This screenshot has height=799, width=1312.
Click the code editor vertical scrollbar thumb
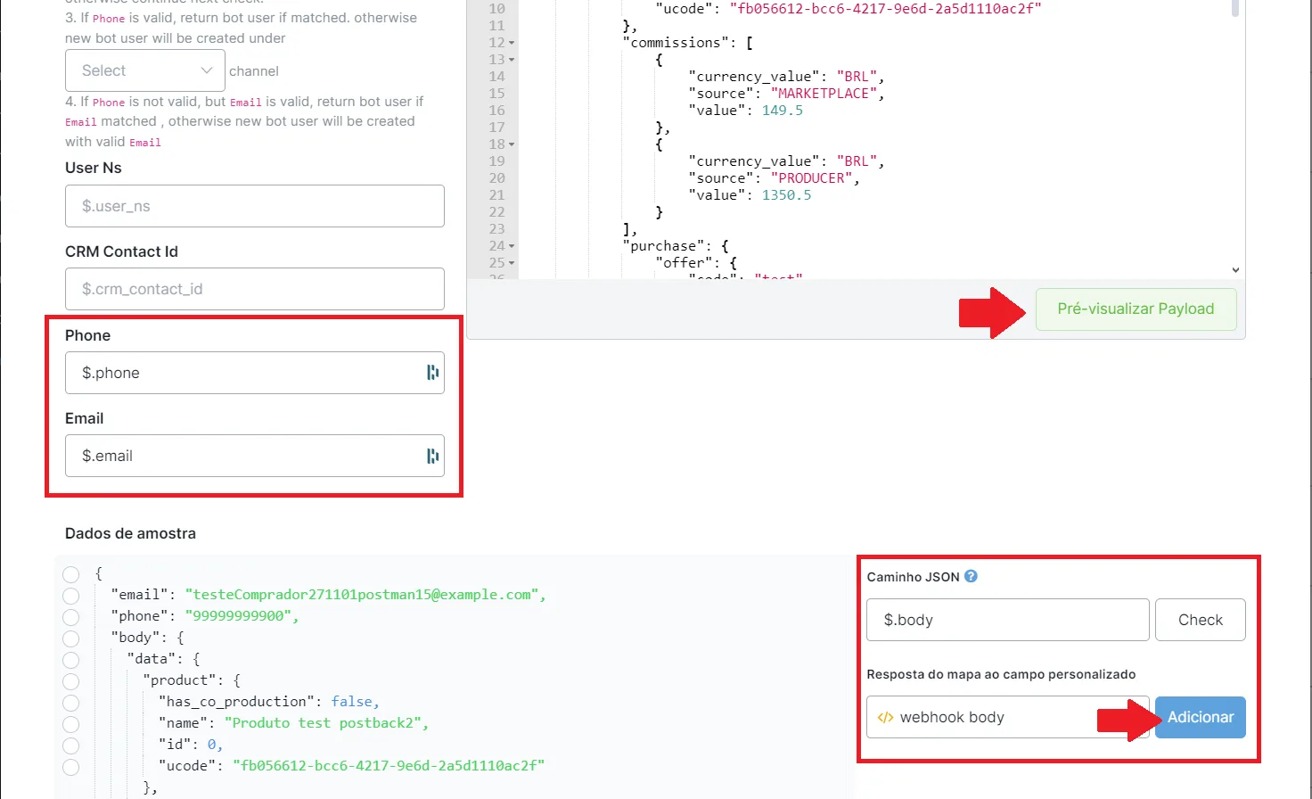click(x=1235, y=8)
